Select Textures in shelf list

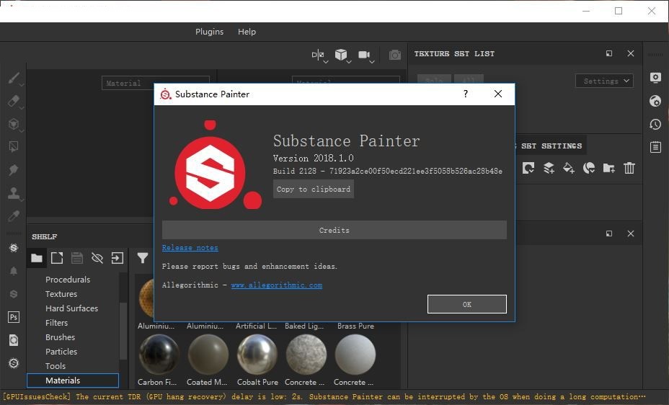[61, 294]
